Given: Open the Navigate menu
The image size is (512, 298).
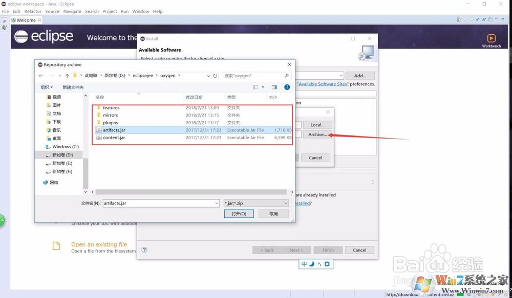Looking at the screenshot, I should (x=72, y=11).
